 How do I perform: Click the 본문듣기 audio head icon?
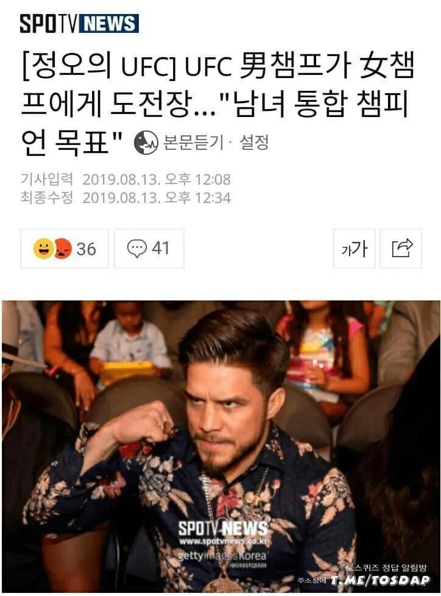[x=146, y=142]
